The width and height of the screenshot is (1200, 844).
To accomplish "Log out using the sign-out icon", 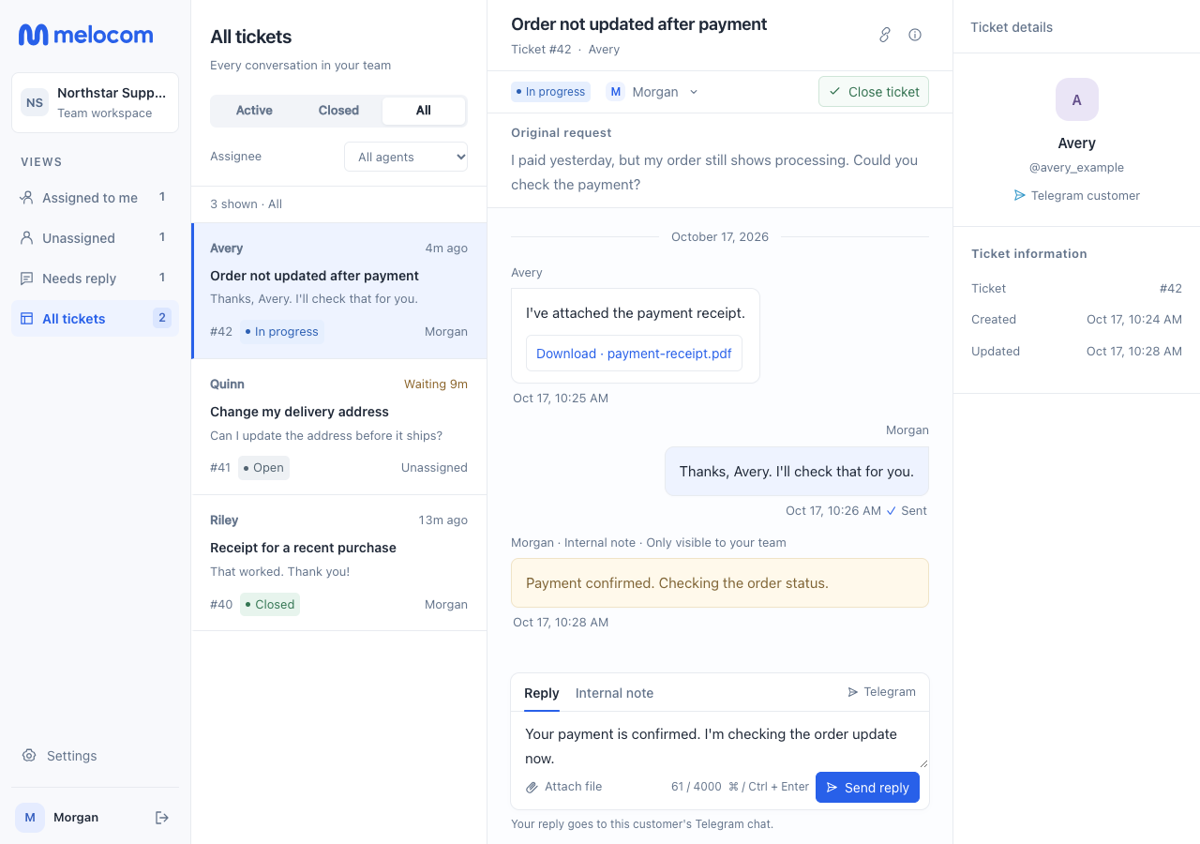I will pos(162,818).
